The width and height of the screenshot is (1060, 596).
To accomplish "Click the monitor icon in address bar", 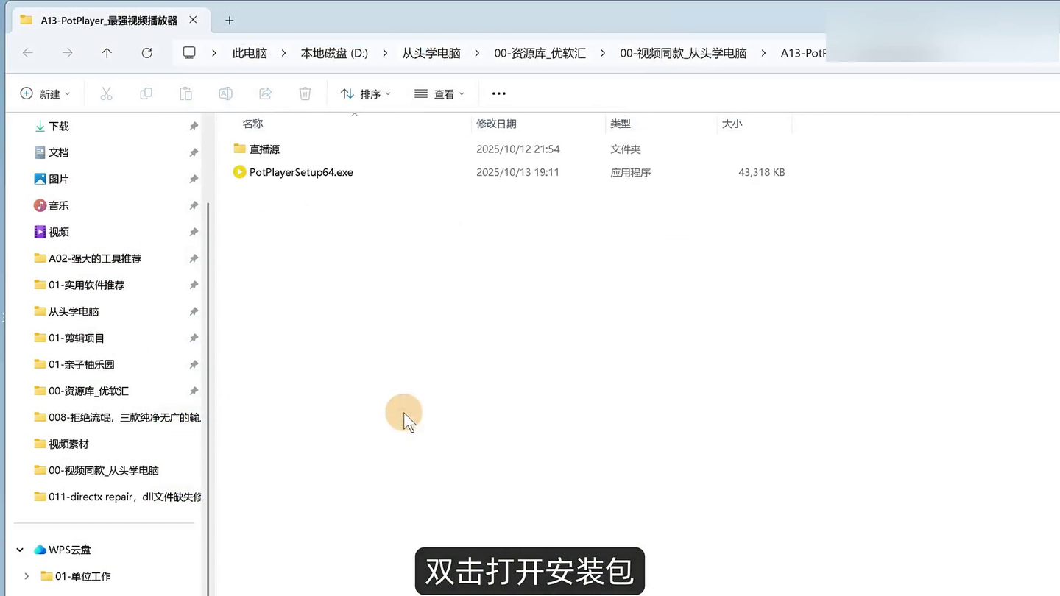I will (189, 53).
